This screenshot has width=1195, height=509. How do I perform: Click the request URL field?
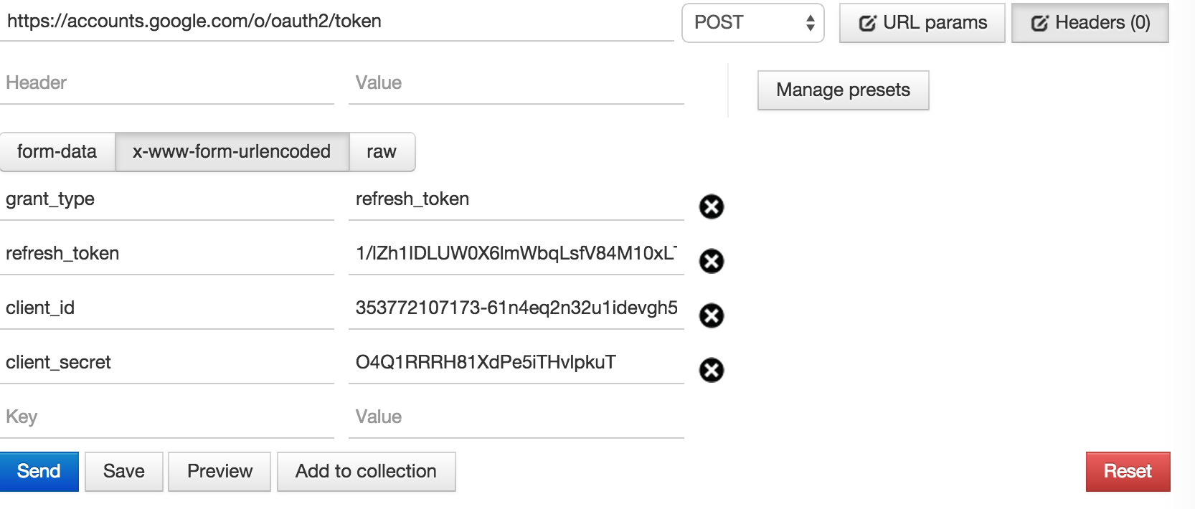click(336, 22)
